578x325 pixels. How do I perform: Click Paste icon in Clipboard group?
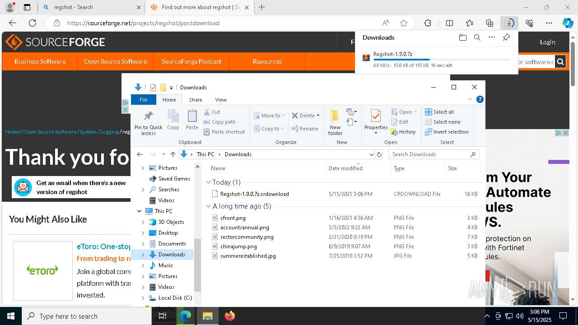(x=192, y=120)
